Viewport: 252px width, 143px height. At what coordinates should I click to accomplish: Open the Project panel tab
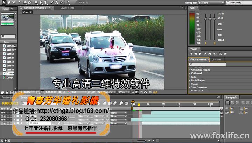pyautogui.click(x=5, y=9)
